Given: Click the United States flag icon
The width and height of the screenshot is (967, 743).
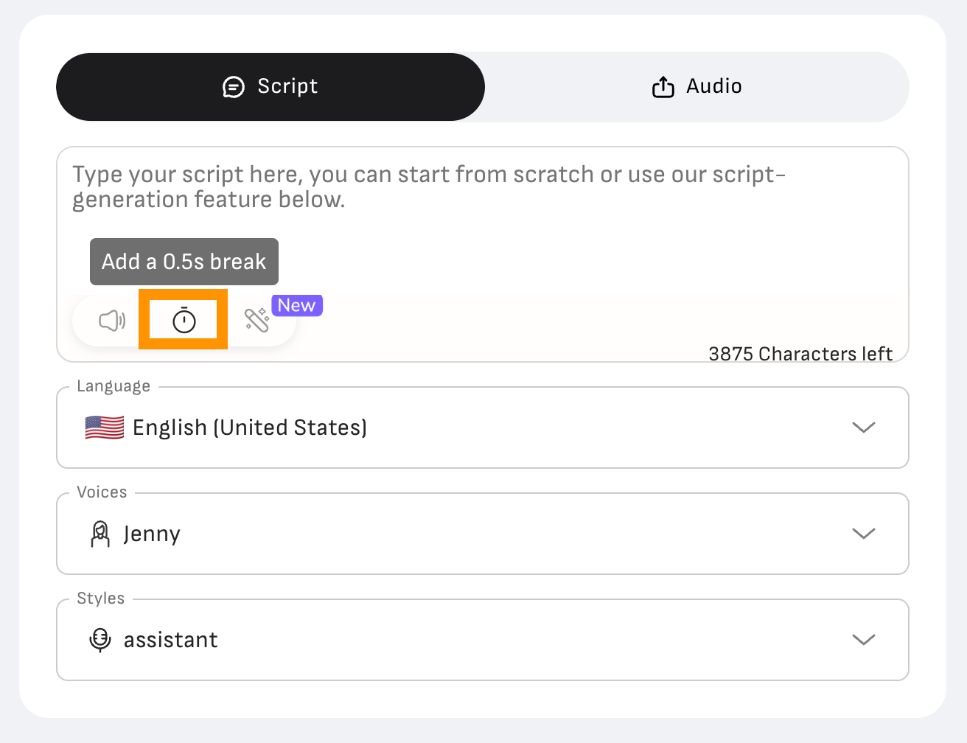Looking at the screenshot, I should point(105,428).
